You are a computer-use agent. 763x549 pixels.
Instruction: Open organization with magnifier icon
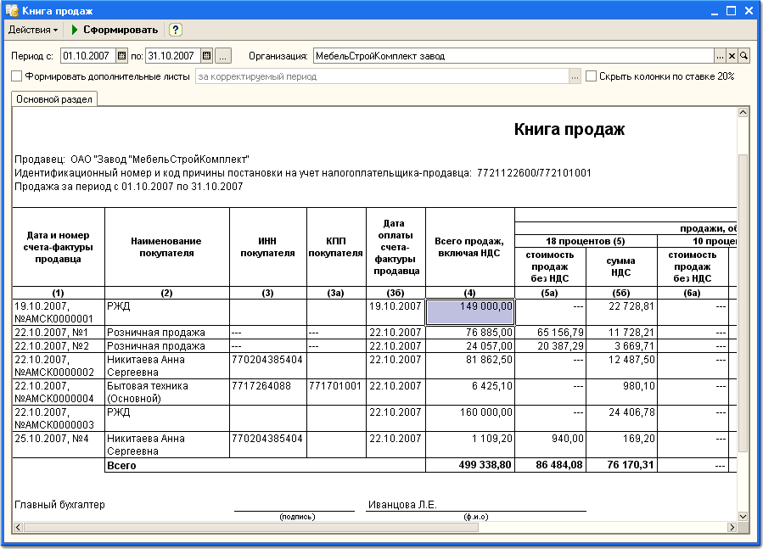[x=743, y=56]
